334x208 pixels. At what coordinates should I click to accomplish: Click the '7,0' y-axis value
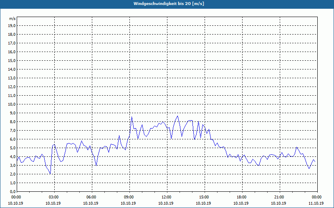13,130
